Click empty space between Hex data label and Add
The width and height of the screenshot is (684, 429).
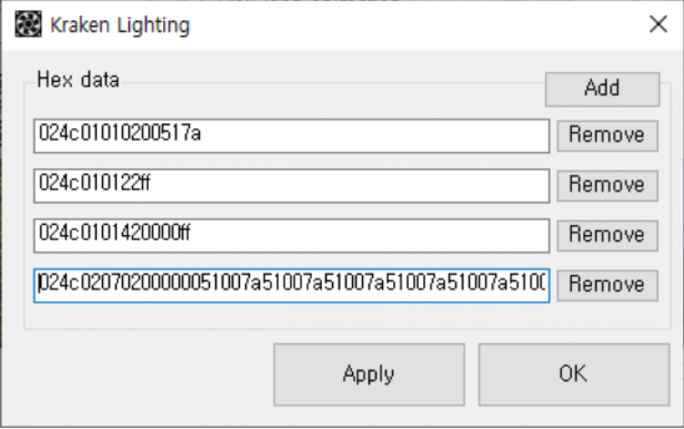[x=328, y=91]
